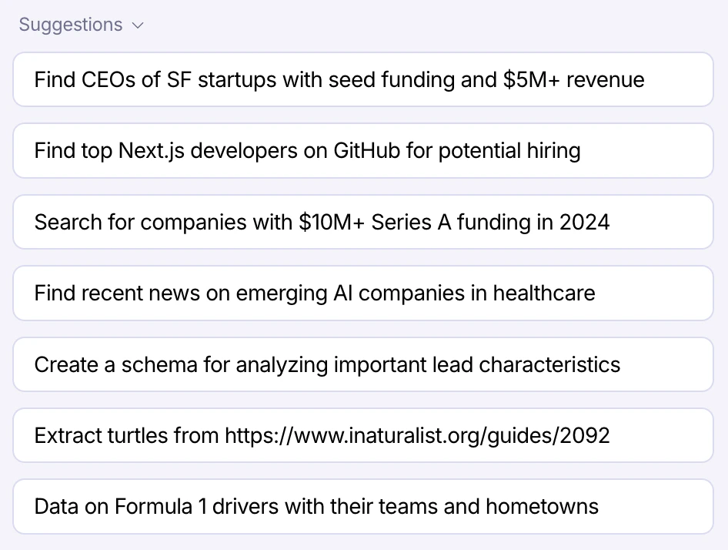Collapse the Suggestions chevron arrow
This screenshot has width=728, height=550.
(x=138, y=25)
